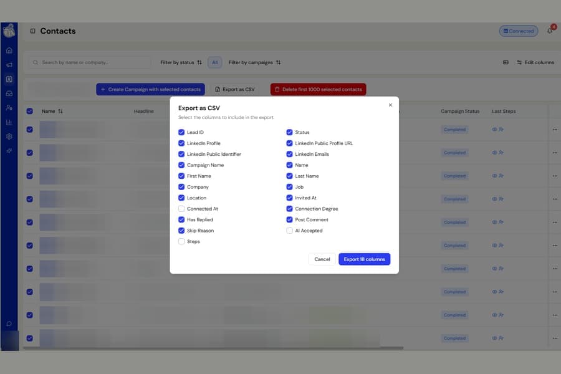This screenshot has height=374, width=561.
Task: Uncheck the LinkedIn Profile checkbox
Action: 181,143
